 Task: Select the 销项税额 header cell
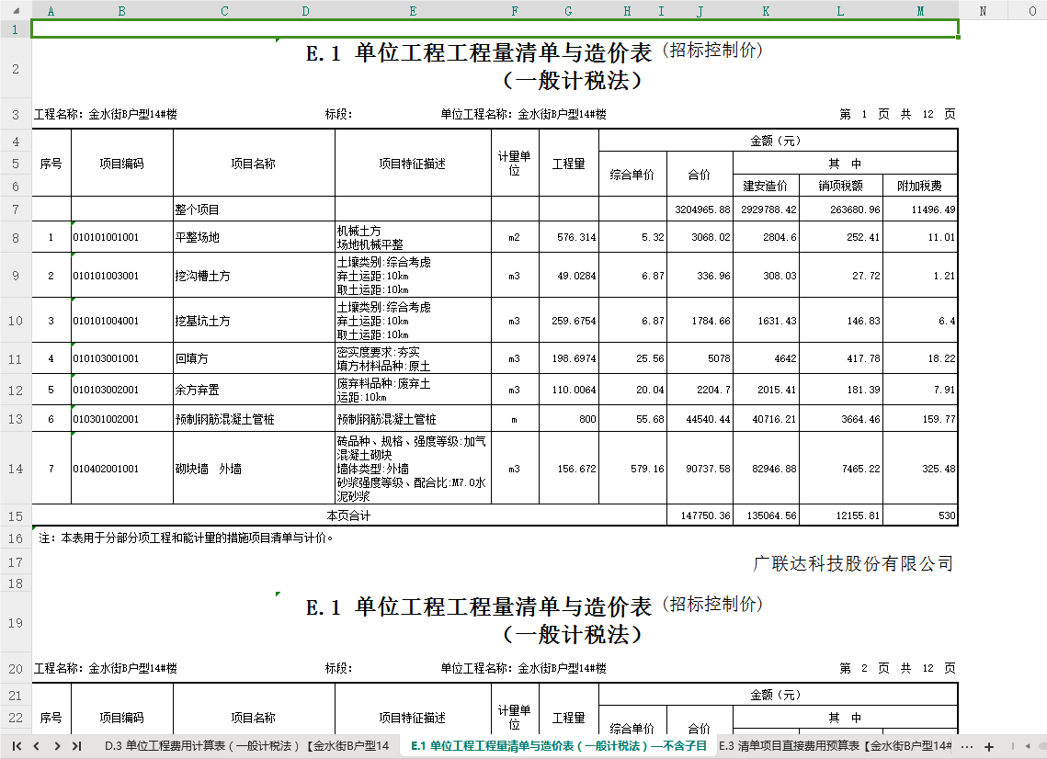[x=841, y=186]
